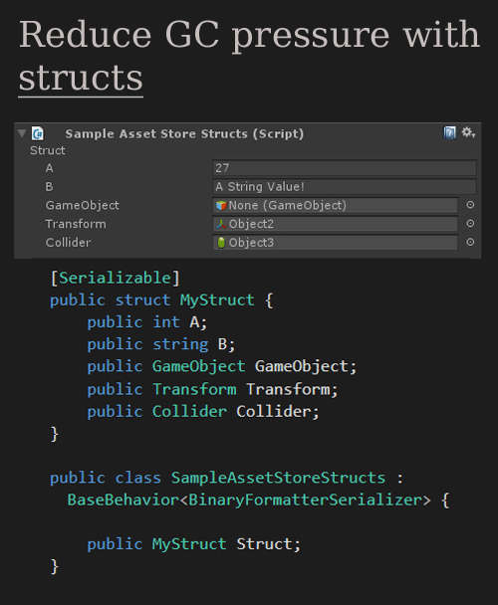
Task: Click the 'Transform' property label
Action: [x=76, y=224]
